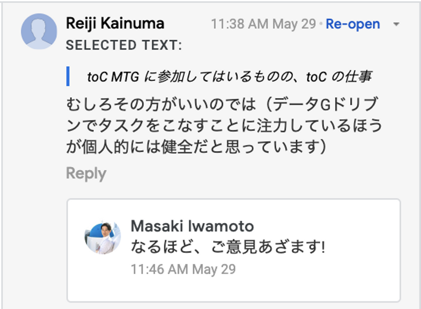Image resolution: width=421 pixels, height=309 pixels.
Task: Re-open the resolved comment thread
Action: (x=353, y=24)
